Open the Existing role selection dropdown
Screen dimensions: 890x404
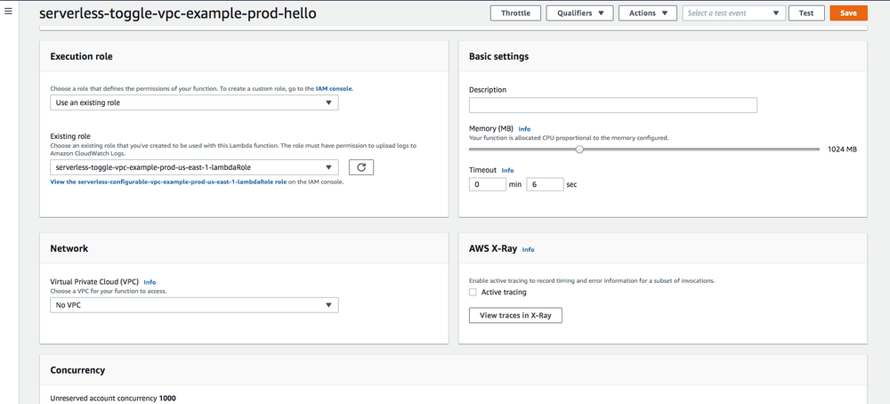(x=194, y=167)
